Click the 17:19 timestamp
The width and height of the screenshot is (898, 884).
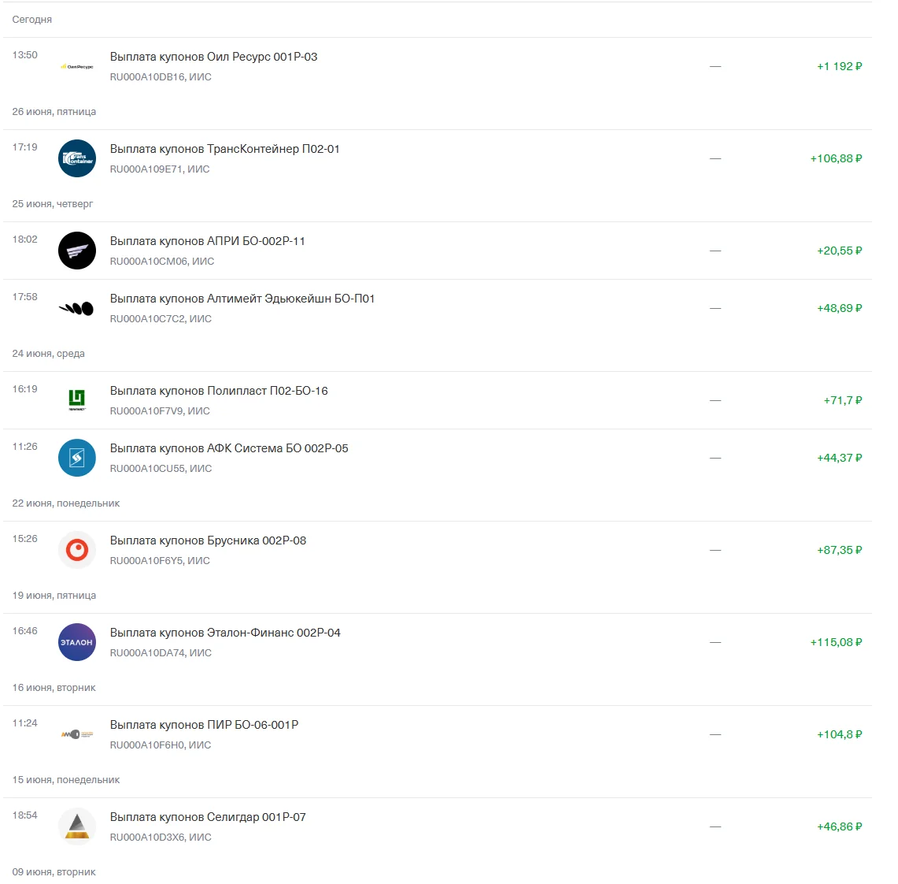tap(24, 147)
